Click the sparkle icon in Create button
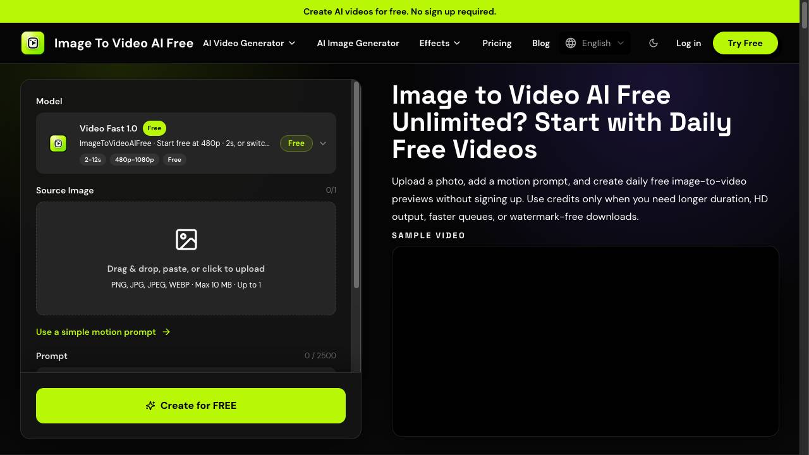This screenshot has width=809, height=455. [x=150, y=406]
